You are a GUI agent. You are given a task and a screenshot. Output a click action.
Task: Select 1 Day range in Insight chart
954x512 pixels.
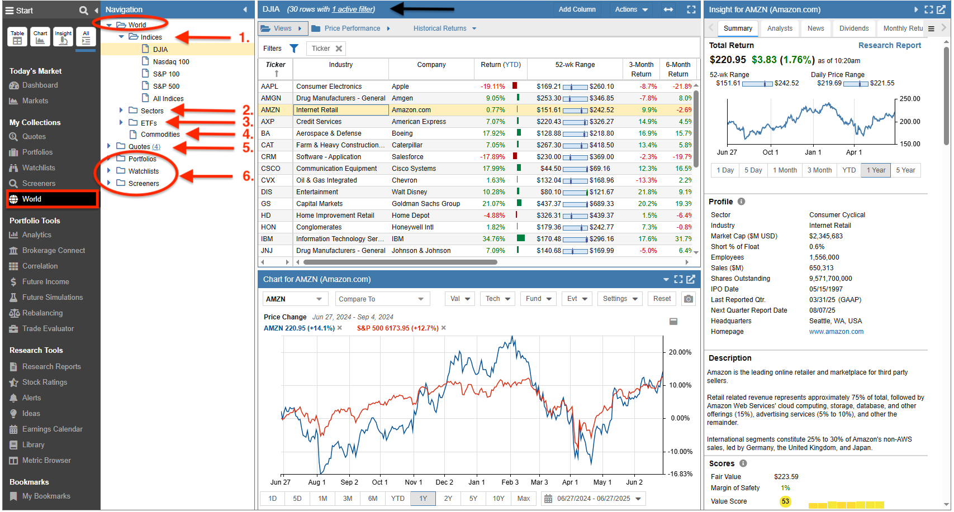click(725, 170)
